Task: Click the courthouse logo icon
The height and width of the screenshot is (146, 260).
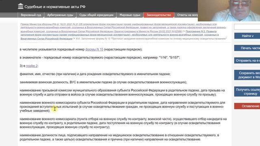Action: click(x=21, y=6)
